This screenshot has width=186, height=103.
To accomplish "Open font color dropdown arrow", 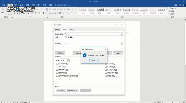I will tap(42, 13).
